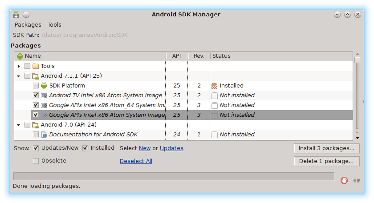Toggle the Updates/New show checkbox
The image size is (374, 203).
tap(36, 148)
